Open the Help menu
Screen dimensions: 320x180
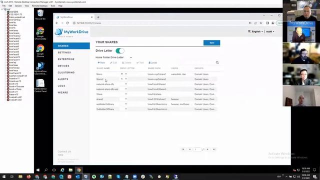pyautogui.click(x=60, y=6)
